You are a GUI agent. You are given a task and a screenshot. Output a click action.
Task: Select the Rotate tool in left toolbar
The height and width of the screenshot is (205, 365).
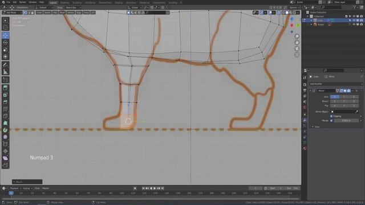pos(5,43)
